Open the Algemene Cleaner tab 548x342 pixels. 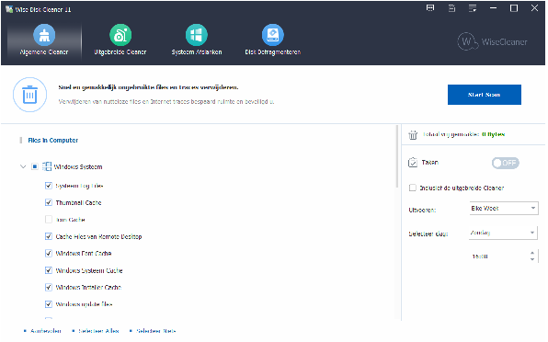click(x=44, y=41)
